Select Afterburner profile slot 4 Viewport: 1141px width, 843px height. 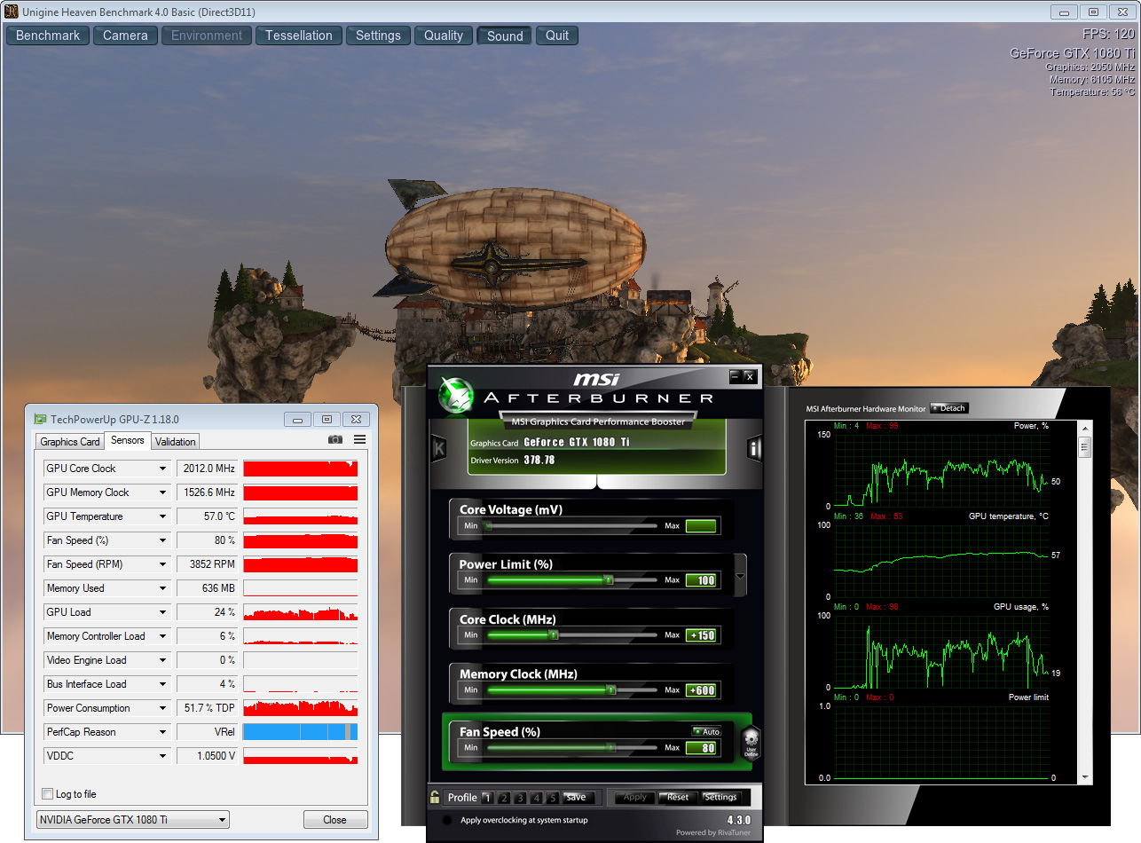pos(537,797)
